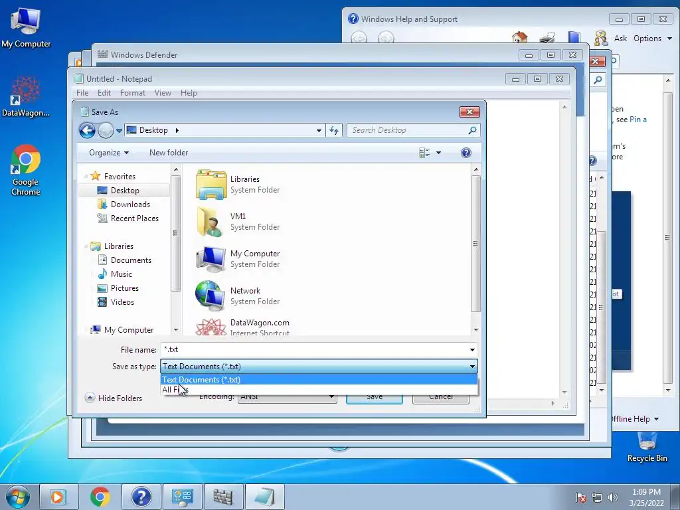Image resolution: width=680 pixels, height=510 pixels.
Task: Click Home icon in Windows Help and Support
Action: click(x=519, y=38)
